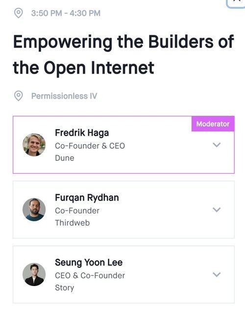Select the Seung Yoon Lee name text
Viewport: 245px width, 315px height.
89,262
